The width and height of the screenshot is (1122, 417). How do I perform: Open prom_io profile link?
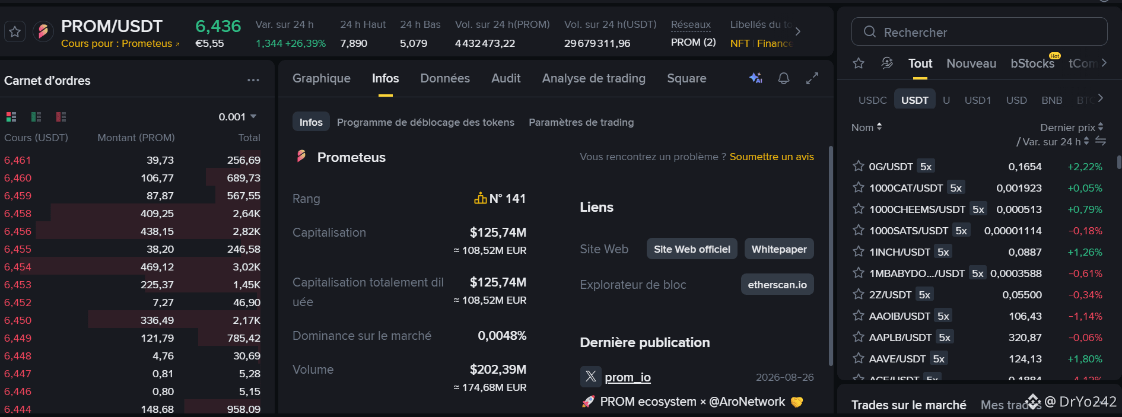tap(628, 377)
